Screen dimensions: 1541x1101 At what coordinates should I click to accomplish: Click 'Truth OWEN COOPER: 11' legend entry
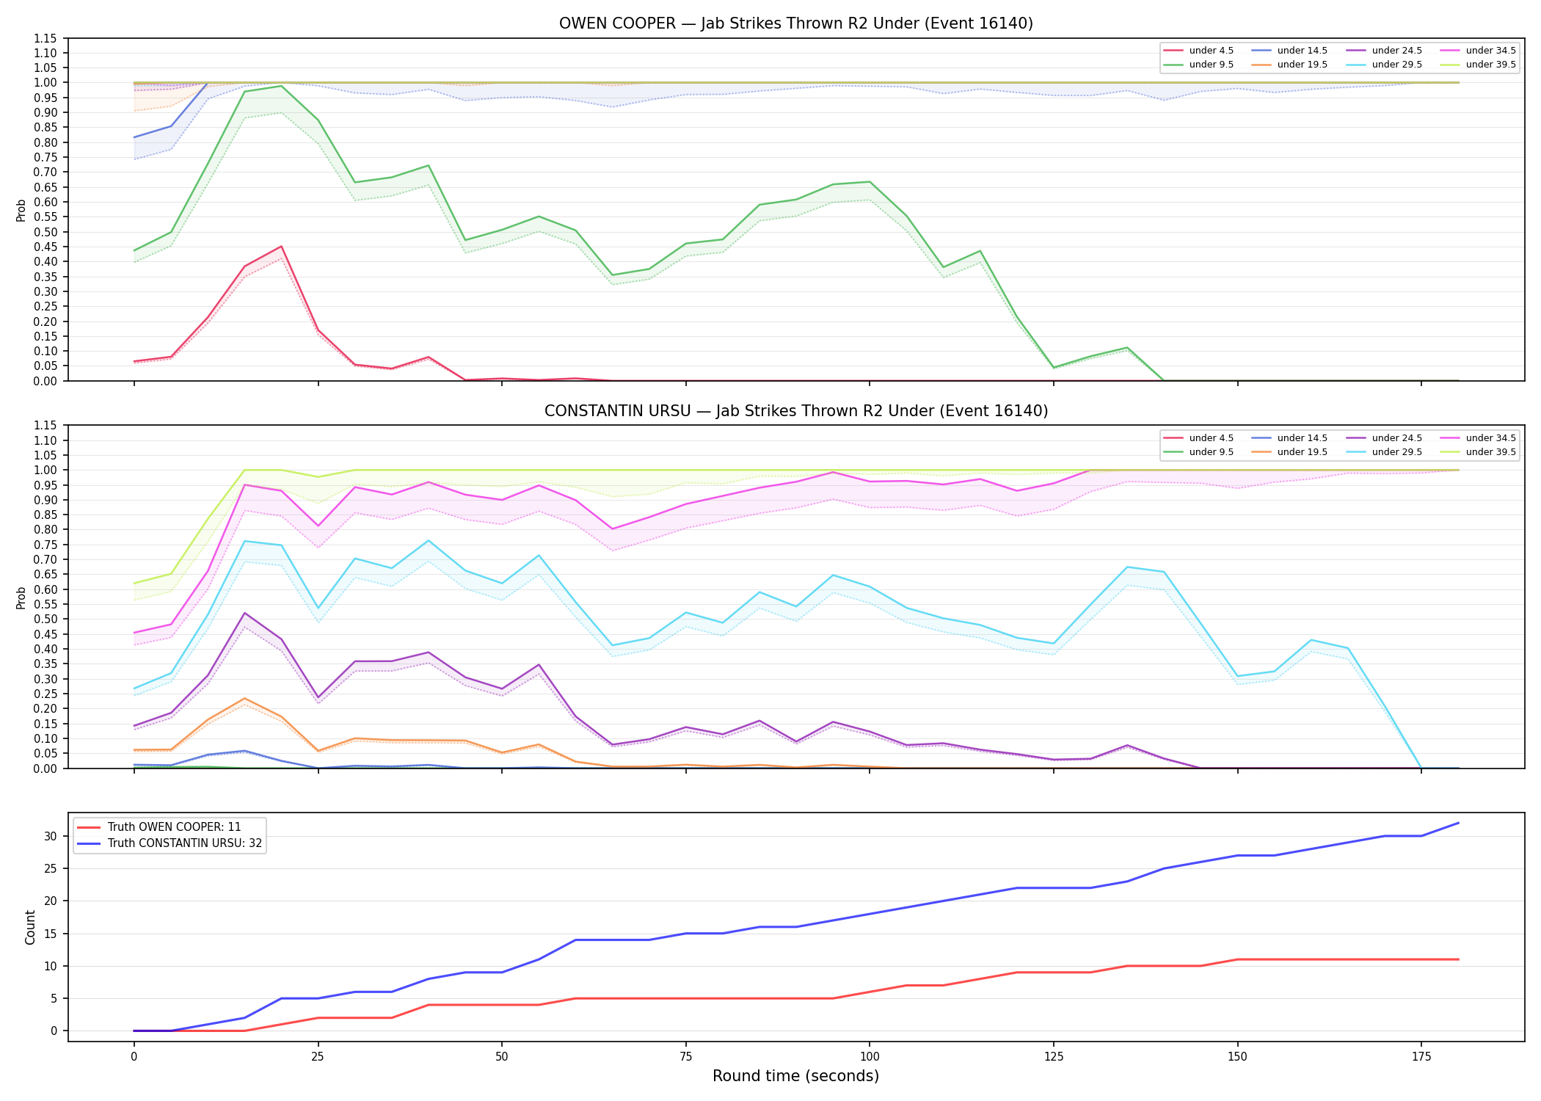[x=159, y=827]
